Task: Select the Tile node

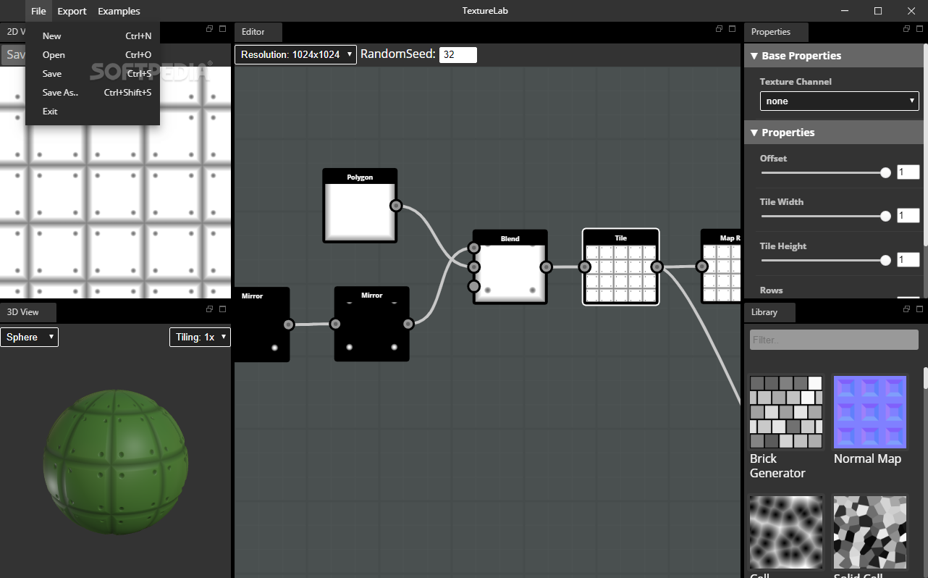Action: click(x=621, y=267)
